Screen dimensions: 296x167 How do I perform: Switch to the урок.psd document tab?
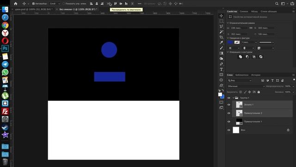(34, 9)
